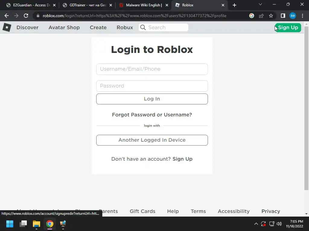The height and width of the screenshot is (231, 309).
Task: Open Avatar Shop in navigation
Action: tap(64, 27)
